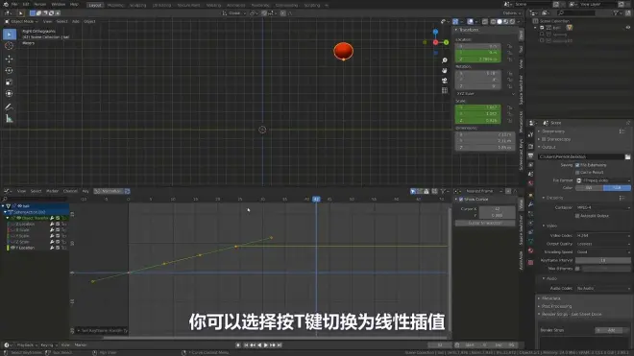
Task: Click the green Y axis on navigation gizmo
Action: (446, 42)
